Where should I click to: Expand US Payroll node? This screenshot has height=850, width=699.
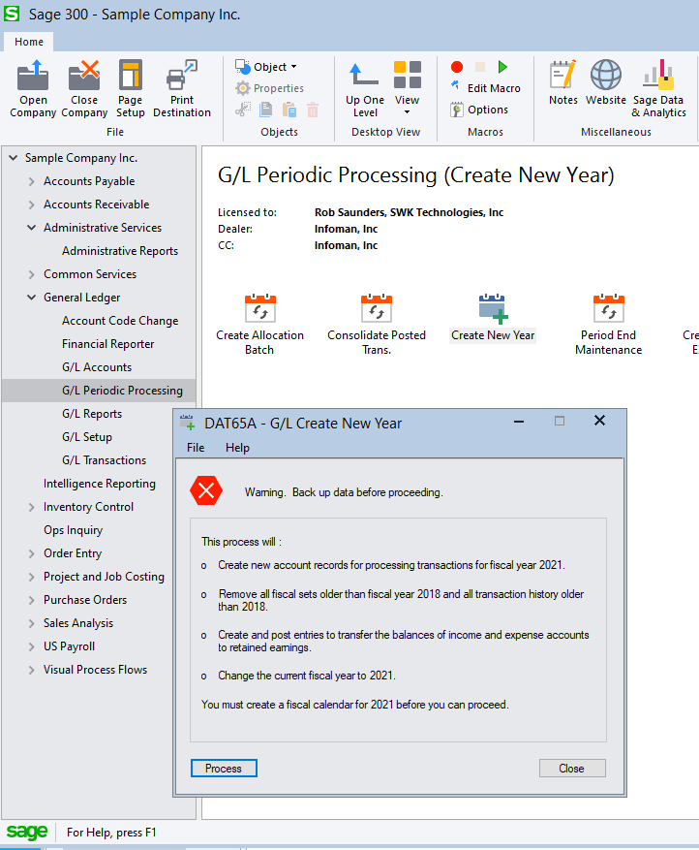pos(31,646)
